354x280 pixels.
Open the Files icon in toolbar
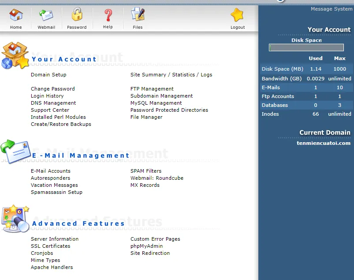(x=138, y=15)
